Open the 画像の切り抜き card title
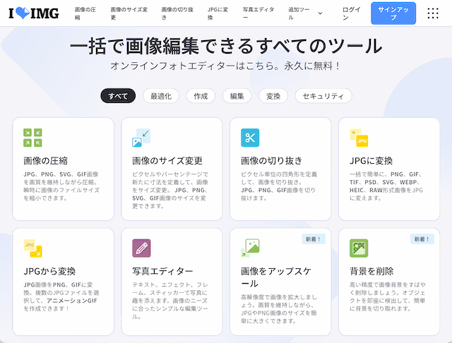The width and height of the screenshot is (452, 343). pos(271,161)
